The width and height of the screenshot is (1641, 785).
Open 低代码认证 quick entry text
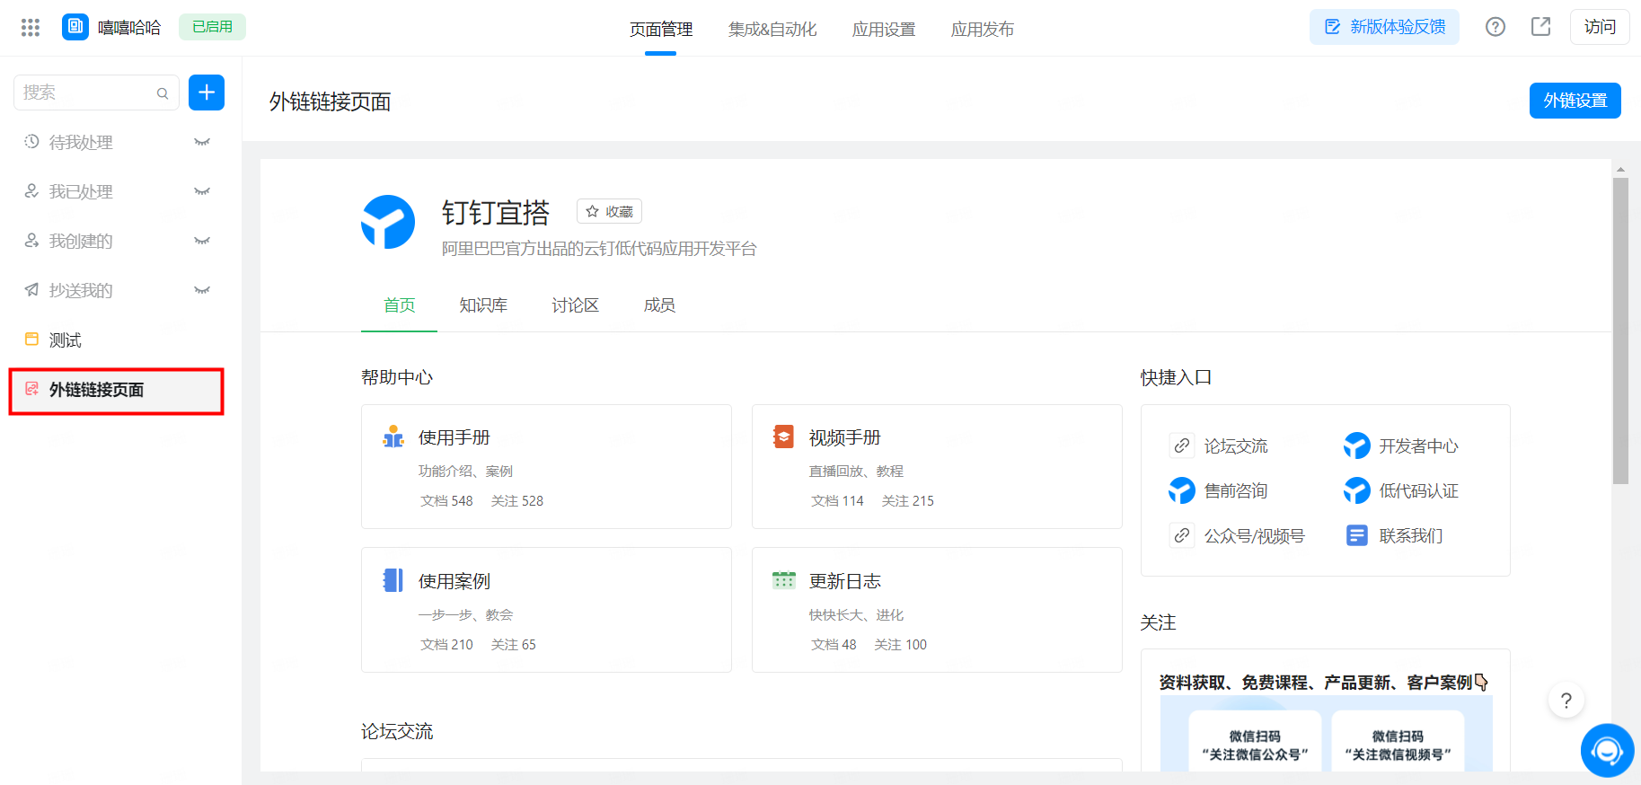point(1419,491)
